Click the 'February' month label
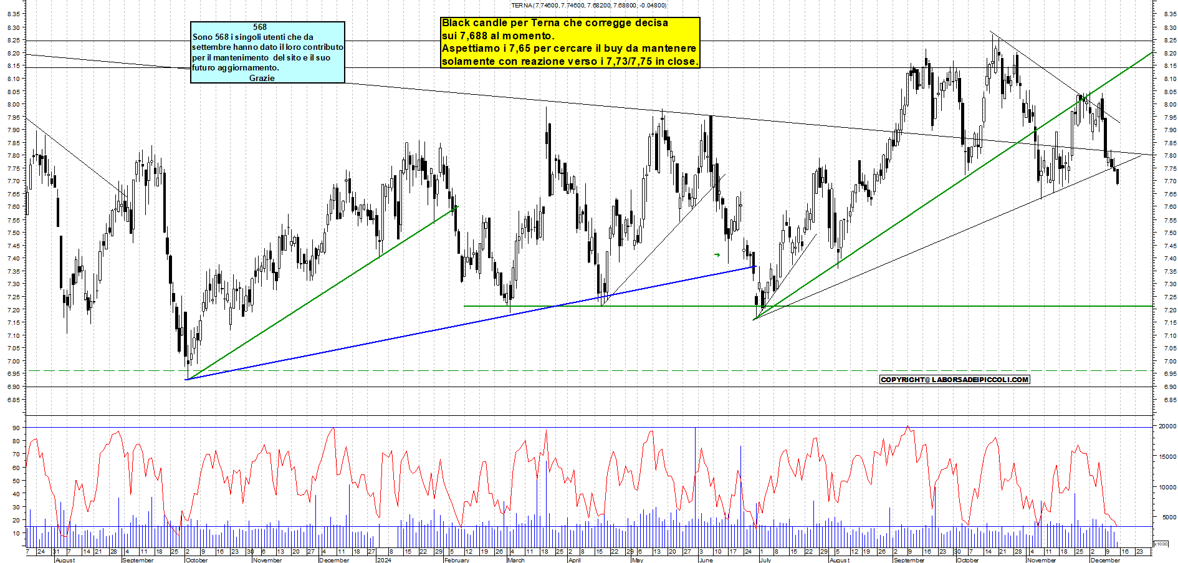This screenshot has height=563, width=1178. (457, 560)
